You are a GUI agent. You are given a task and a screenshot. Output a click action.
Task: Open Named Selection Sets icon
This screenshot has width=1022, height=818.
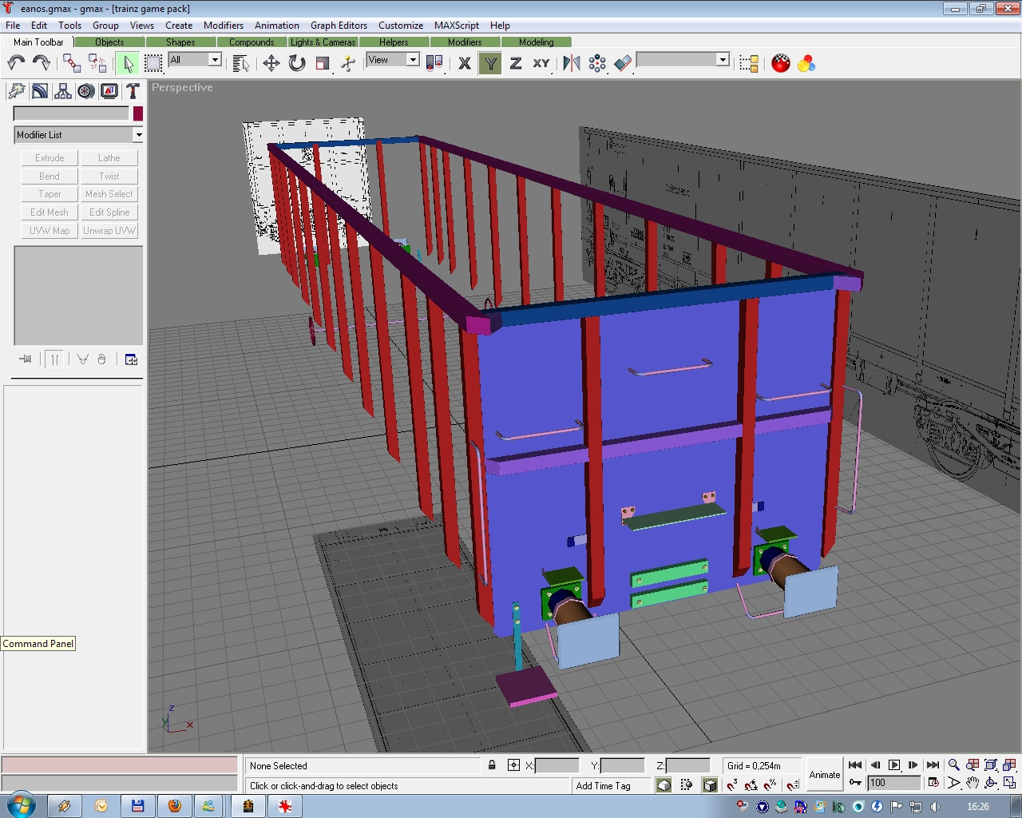tap(749, 63)
